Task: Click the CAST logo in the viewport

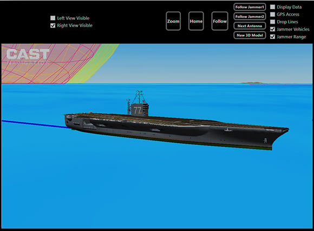Action: pos(28,55)
